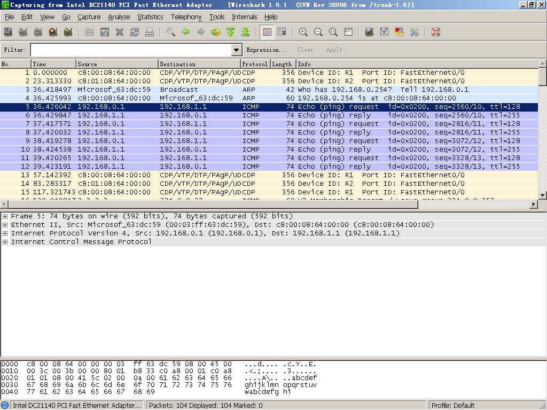The height and width of the screenshot is (410, 547).
Task: Click the Clear filter button
Action: (306, 50)
